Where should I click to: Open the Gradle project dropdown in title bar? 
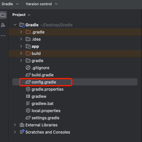10,4
